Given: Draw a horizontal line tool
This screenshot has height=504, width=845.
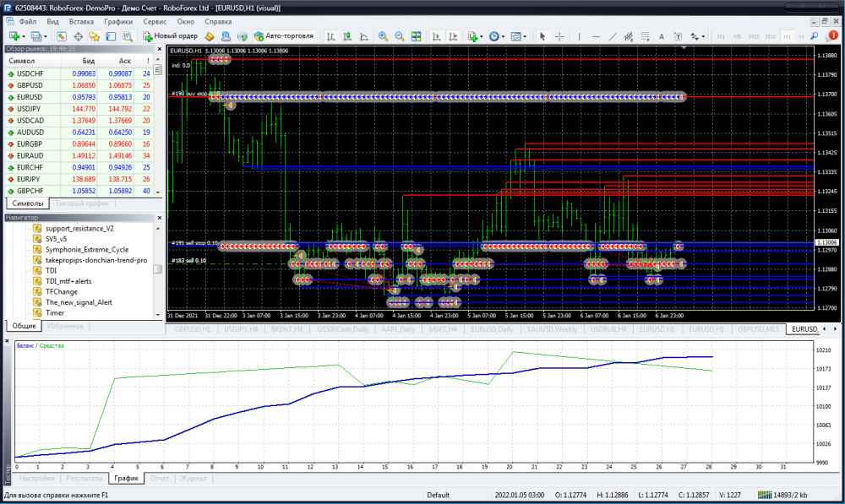Looking at the screenshot, I should pos(596,36).
